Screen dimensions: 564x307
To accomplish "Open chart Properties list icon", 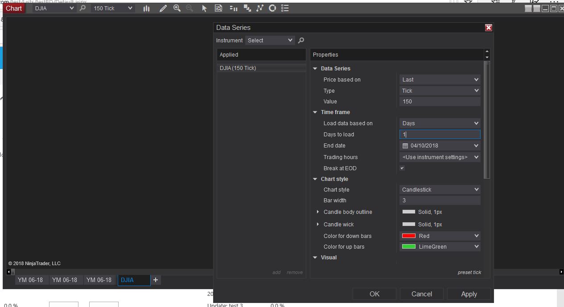I will click(x=285, y=8).
